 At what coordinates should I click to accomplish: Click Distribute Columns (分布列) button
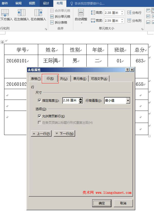pos(134,21)
